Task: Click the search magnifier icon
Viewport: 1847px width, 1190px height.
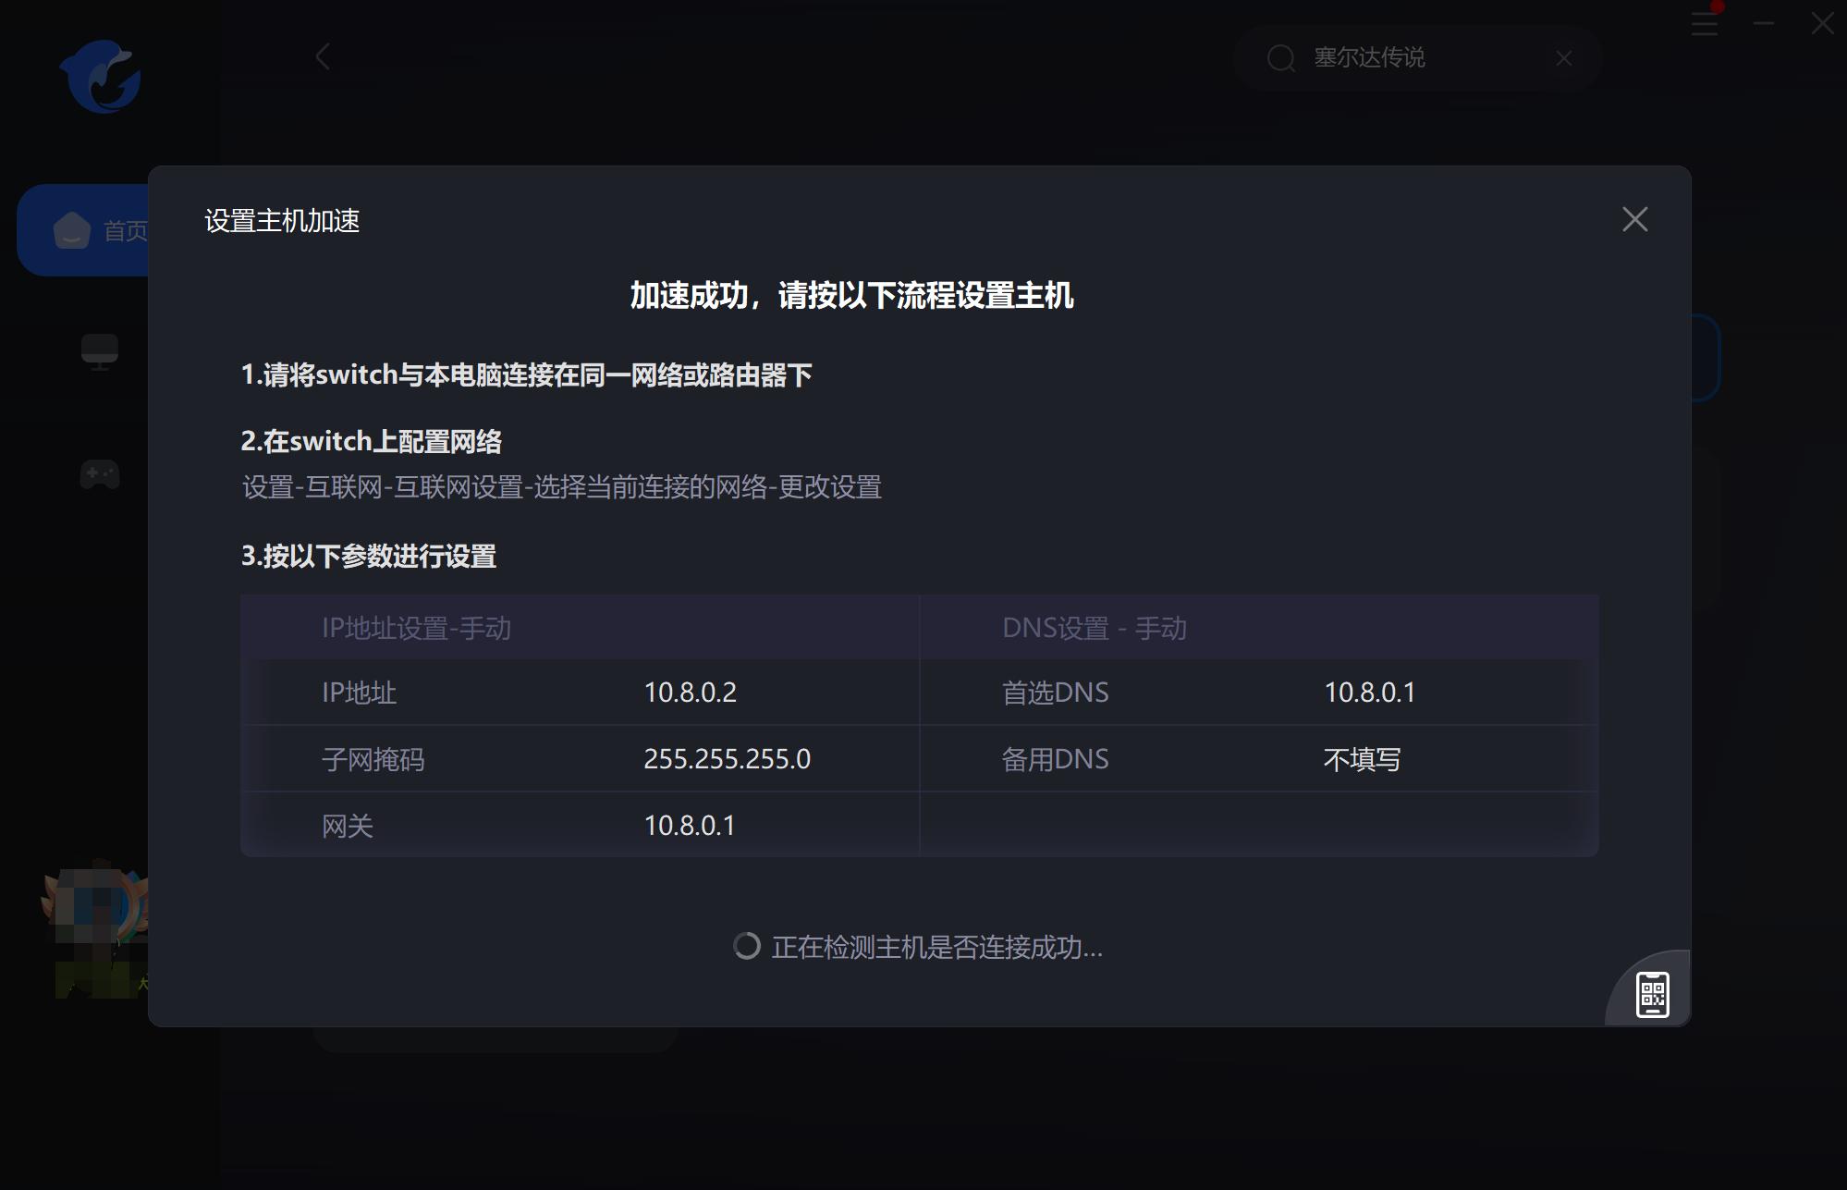Action: point(1283,58)
